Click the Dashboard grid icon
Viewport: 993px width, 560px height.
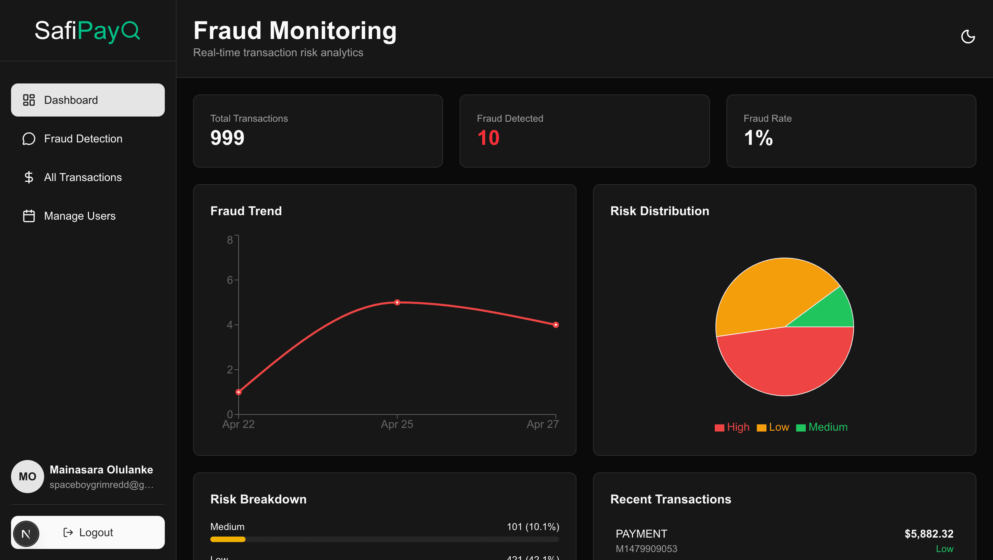click(29, 100)
